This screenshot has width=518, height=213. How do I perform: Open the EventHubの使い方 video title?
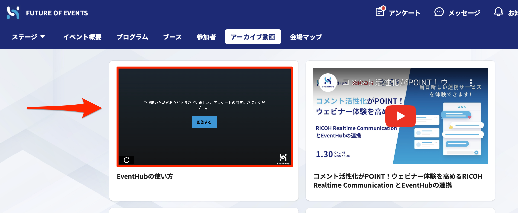tap(145, 176)
